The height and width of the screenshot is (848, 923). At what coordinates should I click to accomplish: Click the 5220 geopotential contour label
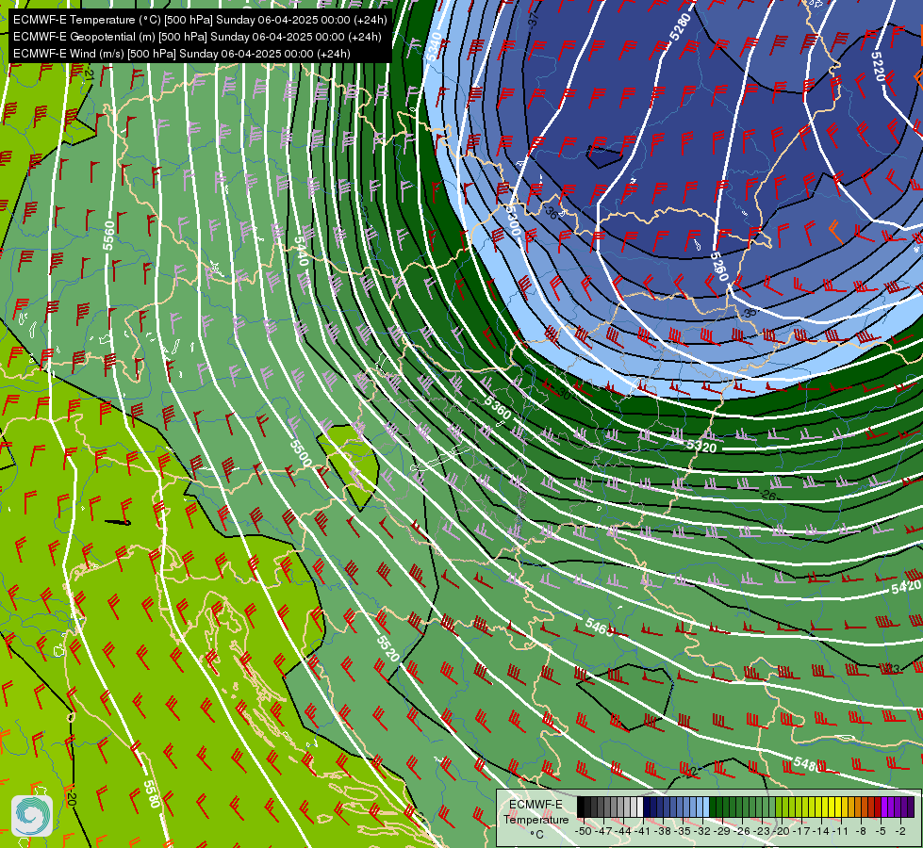point(878,67)
